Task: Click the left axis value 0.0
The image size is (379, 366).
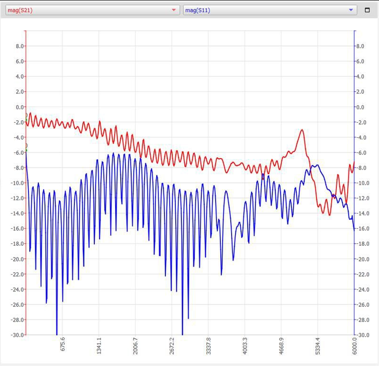Action: coord(19,107)
